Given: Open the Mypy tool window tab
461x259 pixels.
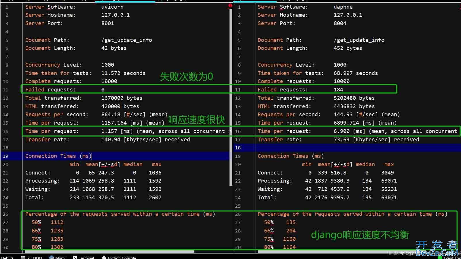Looking at the screenshot, I should point(57,257).
